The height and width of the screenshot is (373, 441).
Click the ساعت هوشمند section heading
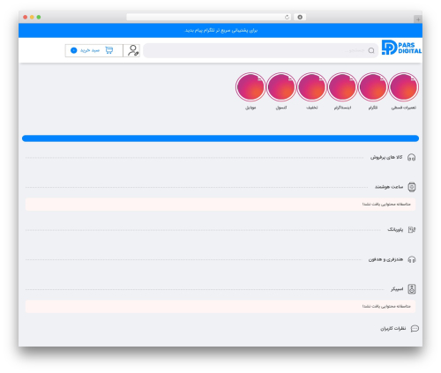tap(389, 187)
